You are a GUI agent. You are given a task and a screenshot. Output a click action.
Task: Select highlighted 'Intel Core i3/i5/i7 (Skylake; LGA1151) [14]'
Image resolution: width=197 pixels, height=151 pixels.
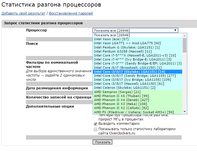coord(137,72)
